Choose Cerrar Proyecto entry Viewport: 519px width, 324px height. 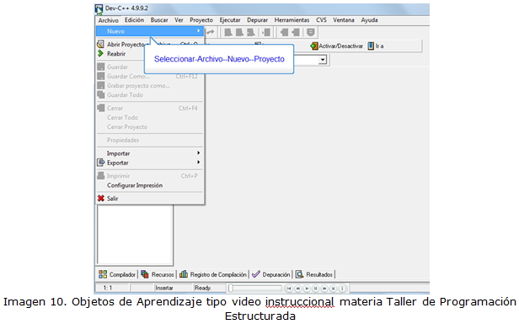click(150, 127)
